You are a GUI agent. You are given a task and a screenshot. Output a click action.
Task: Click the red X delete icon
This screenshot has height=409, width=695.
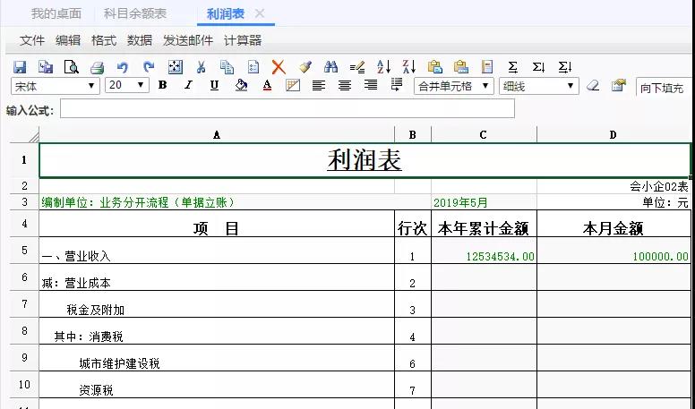pos(279,67)
